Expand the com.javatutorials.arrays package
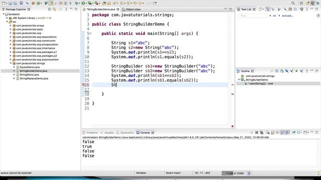Viewport: 321px width, 180px height. [x=11, y=25]
